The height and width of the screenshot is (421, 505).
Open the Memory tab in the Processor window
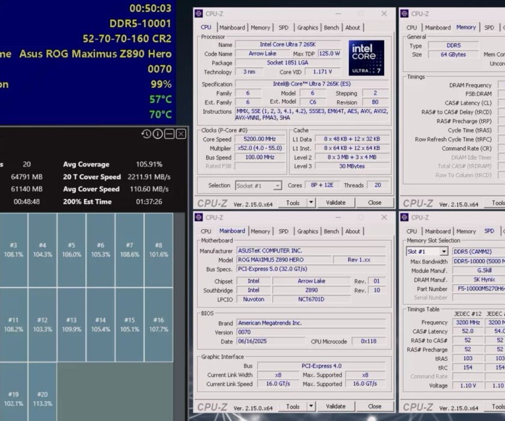[x=260, y=28]
